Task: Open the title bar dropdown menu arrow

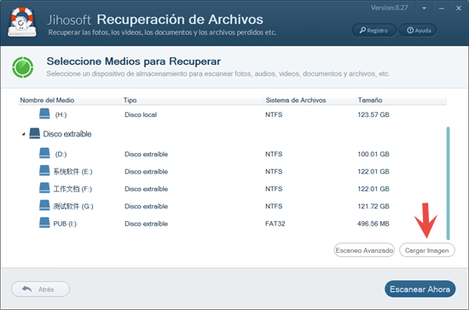Action: click(x=424, y=9)
